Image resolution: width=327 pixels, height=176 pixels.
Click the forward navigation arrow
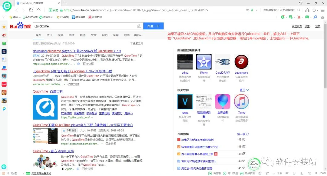click(x=23, y=10)
